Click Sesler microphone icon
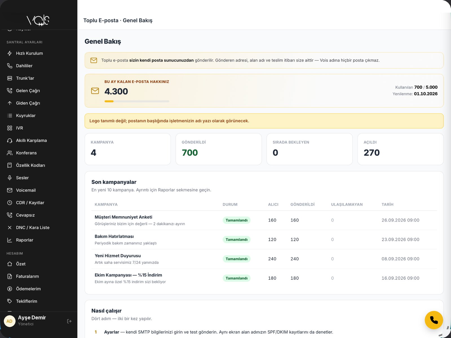This screenshot has width=451, height=338. (x=10, y=178)
